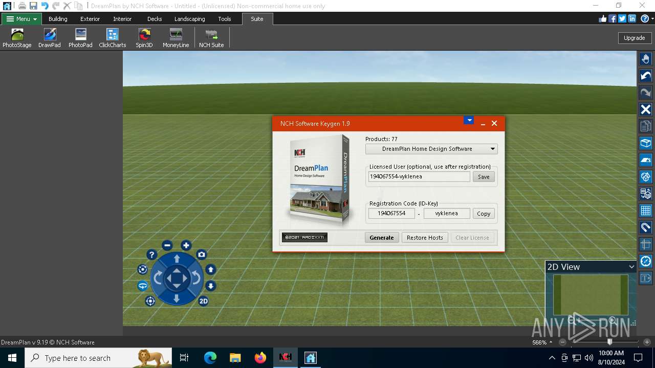Image resolution: width=655 pixels, height=368 pixels.
Task: Open navigation help question mark button
Action: (x=151, y=255)
